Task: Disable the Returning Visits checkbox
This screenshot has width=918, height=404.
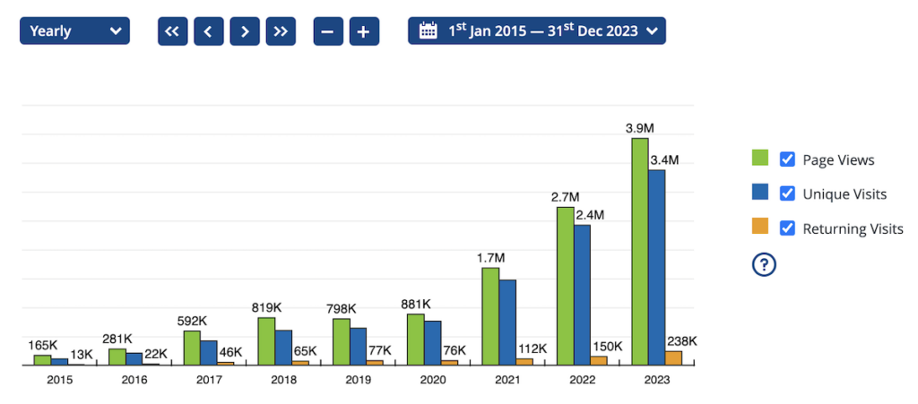Action: click(x=788, y=228)
